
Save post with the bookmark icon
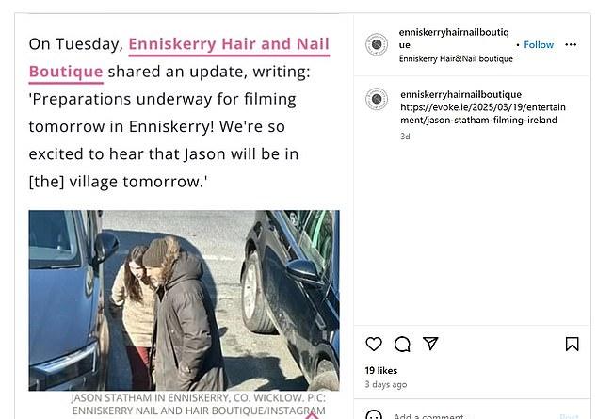572,344
